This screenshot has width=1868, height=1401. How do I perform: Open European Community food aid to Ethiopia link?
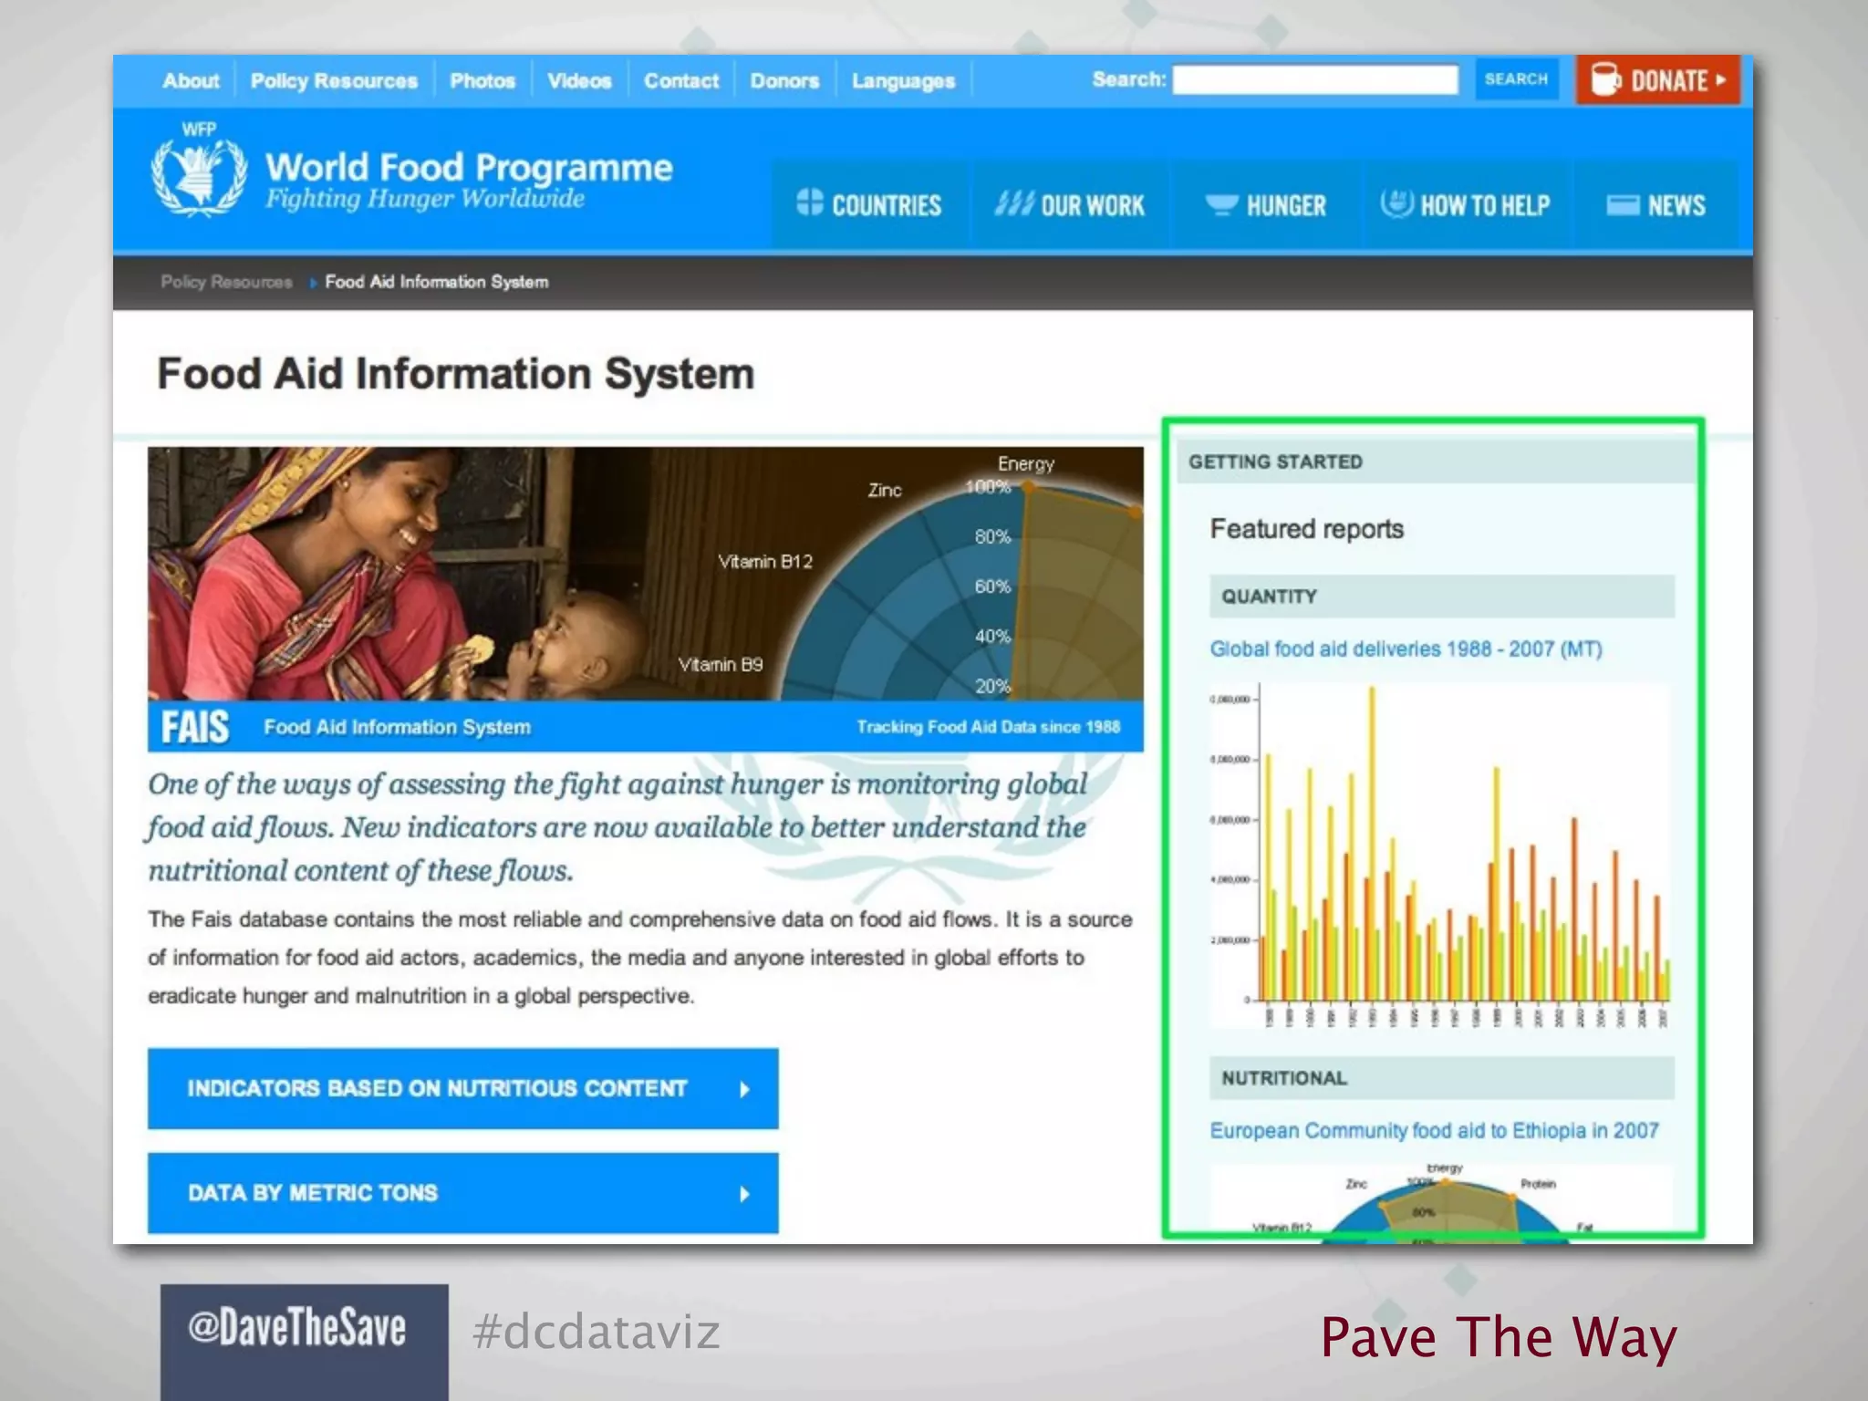[1434, 1131]
